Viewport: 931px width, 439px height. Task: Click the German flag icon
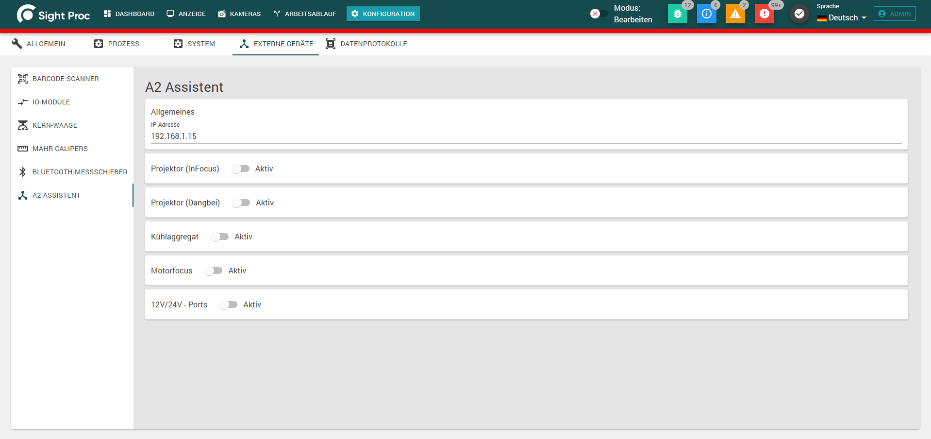[821, 18]
